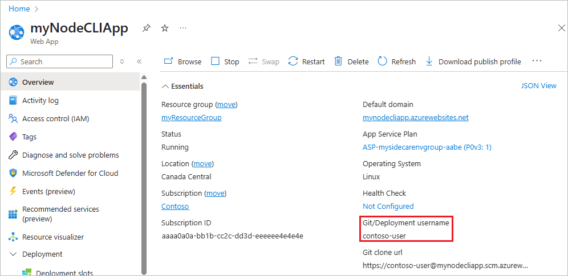This screenshot has width=568, height=276.
Task: Click the sidebar vertical scrollbar thumb
Action: point(144,179)
